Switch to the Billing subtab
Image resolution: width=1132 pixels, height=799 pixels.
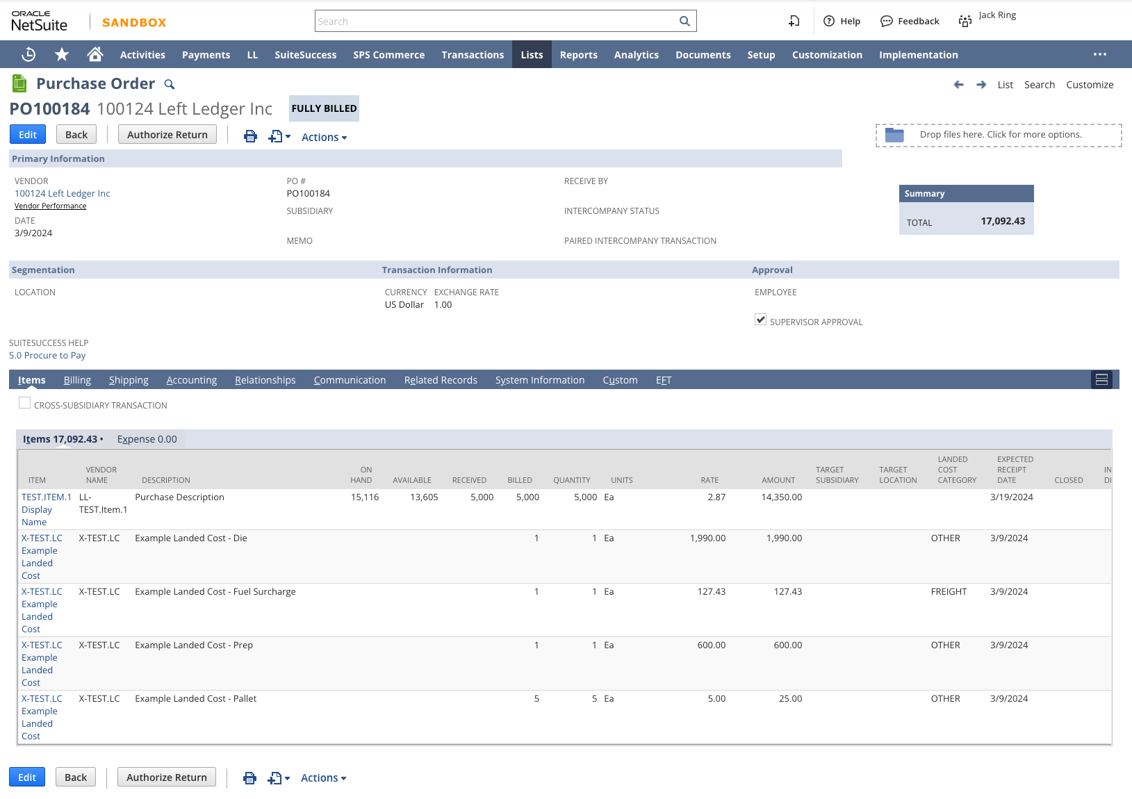(77, 380)
